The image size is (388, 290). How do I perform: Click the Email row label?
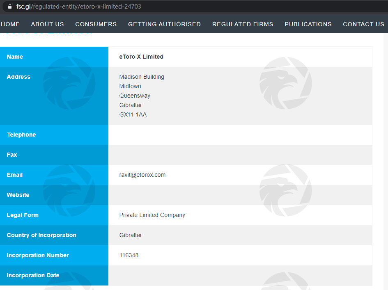click(15, 175)
